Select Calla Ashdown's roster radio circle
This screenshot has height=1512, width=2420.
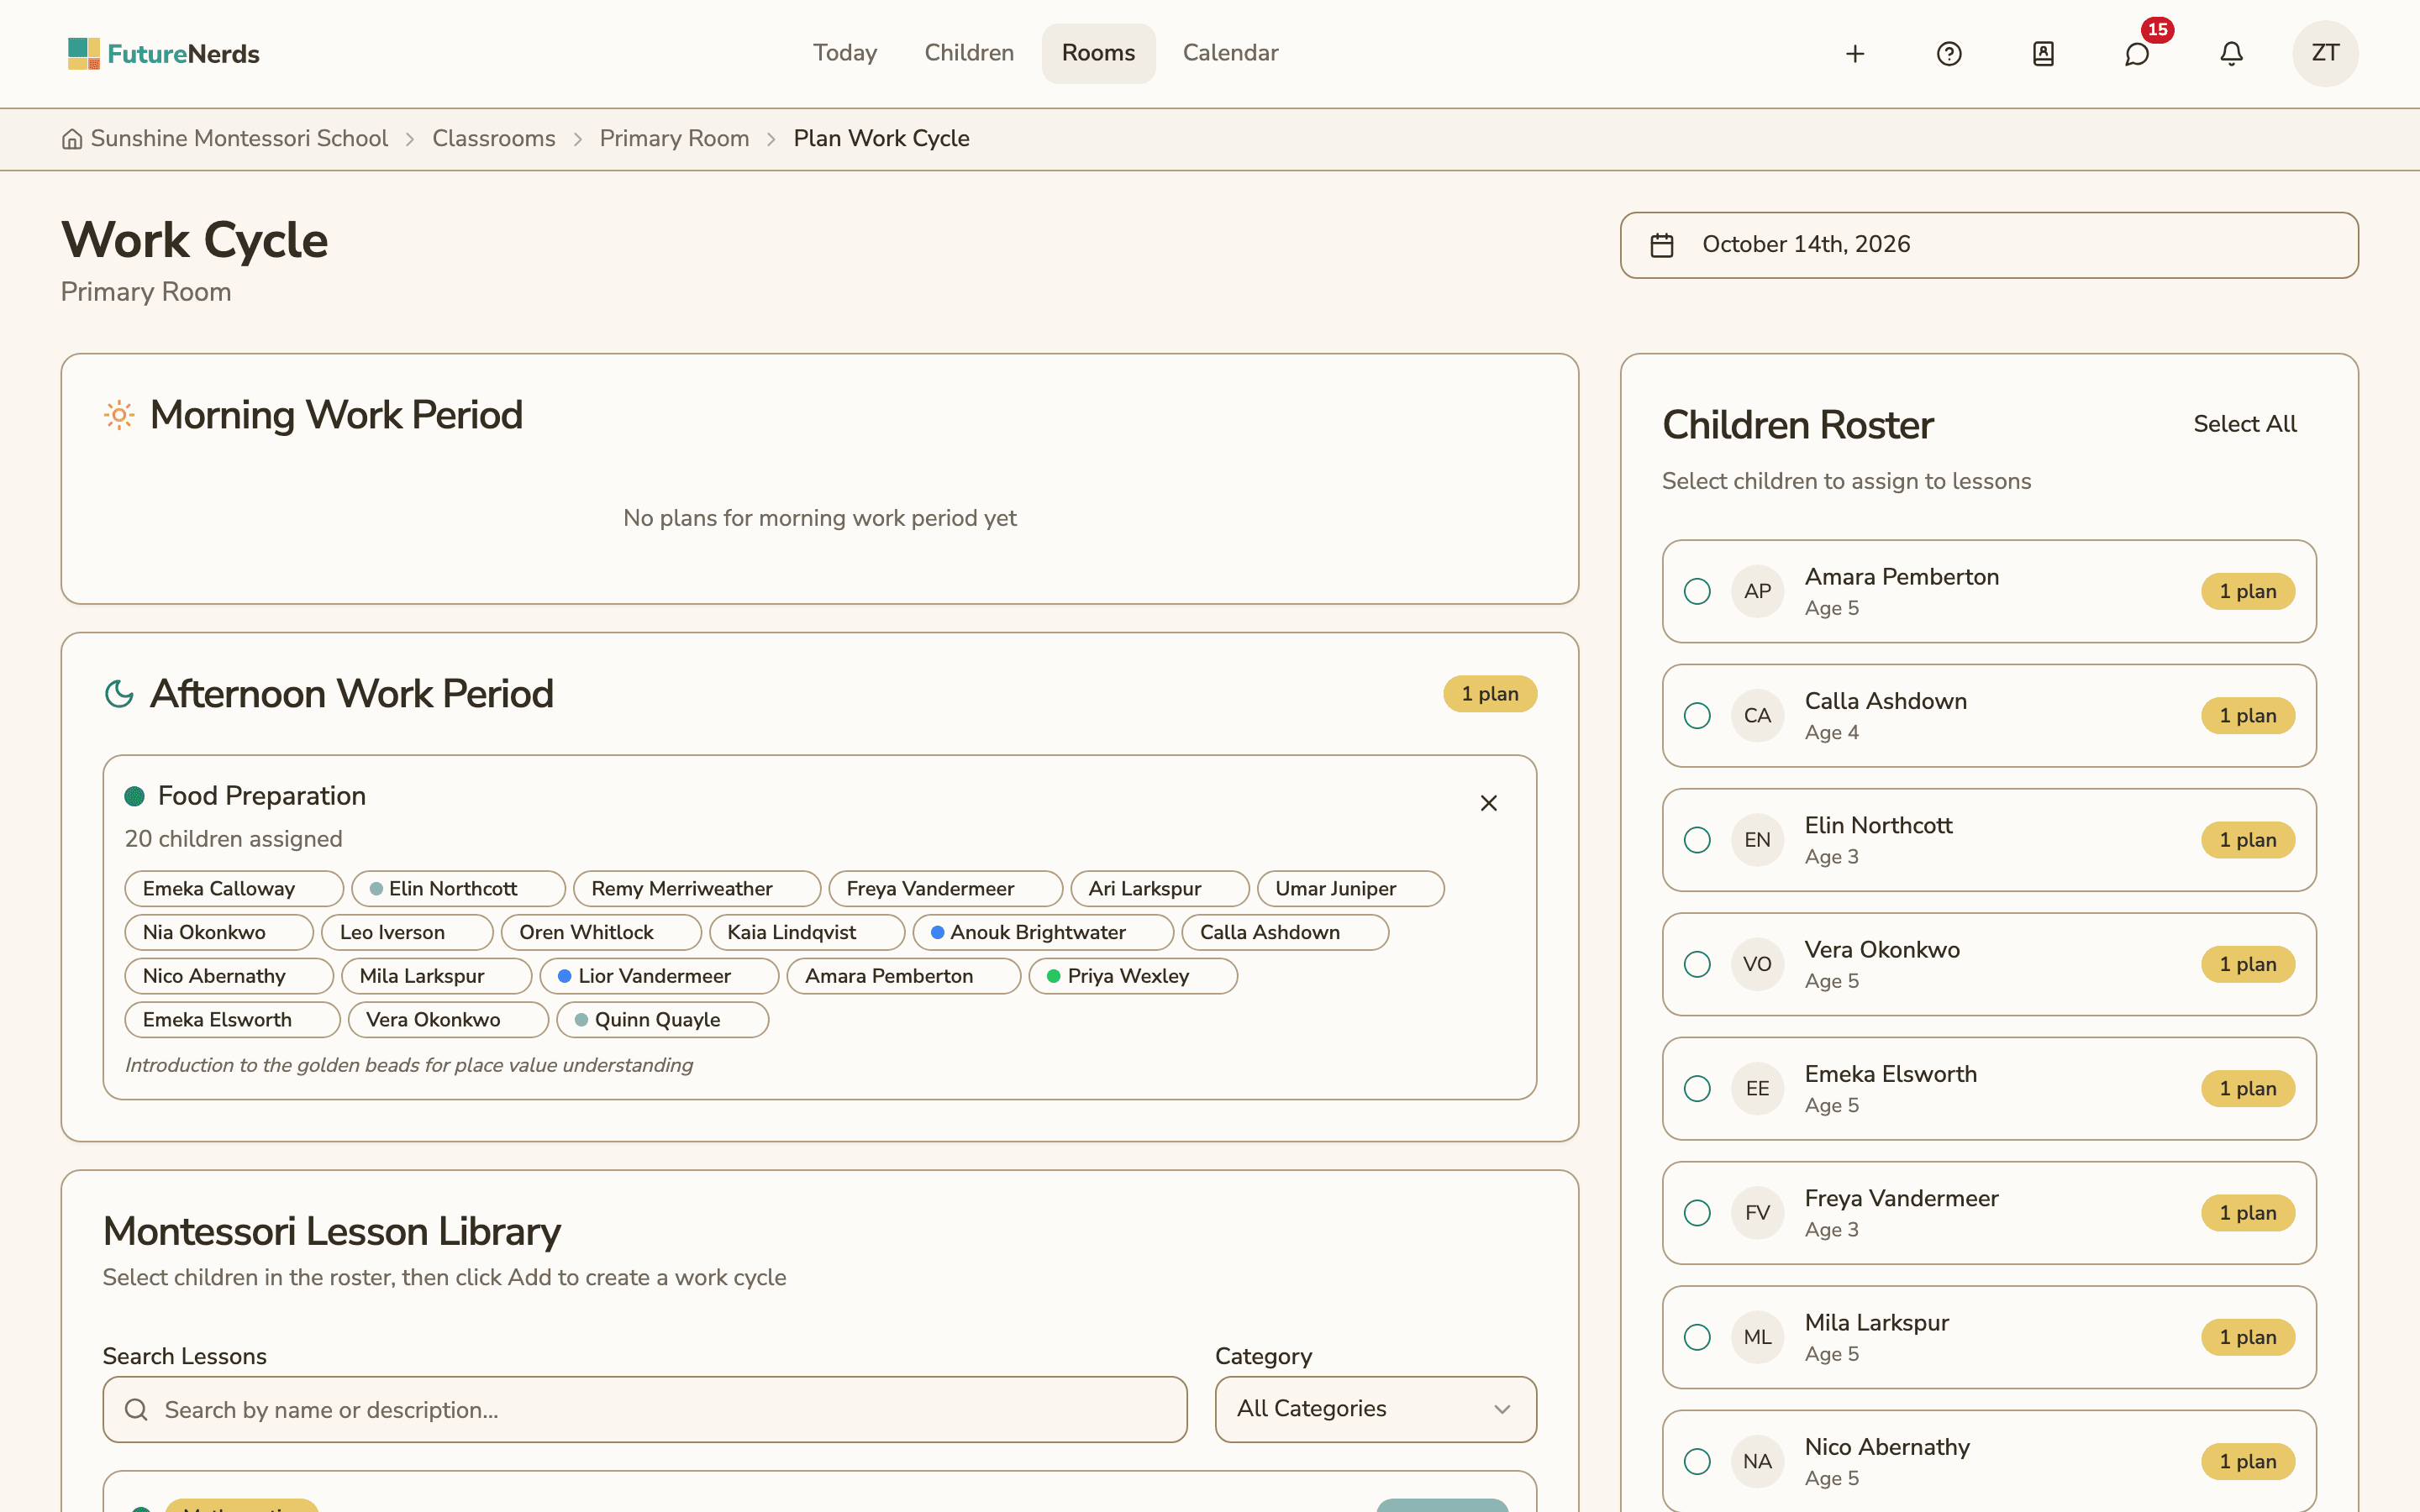1697,716
